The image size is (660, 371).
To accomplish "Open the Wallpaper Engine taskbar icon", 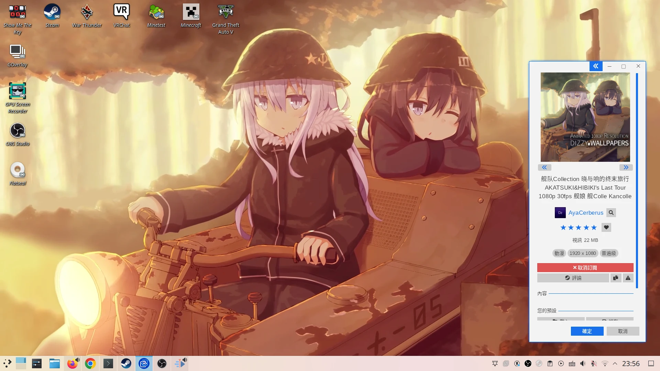I will coord(144,363).
